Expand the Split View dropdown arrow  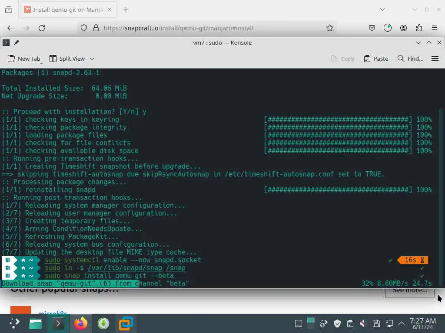tap(92, 59)
